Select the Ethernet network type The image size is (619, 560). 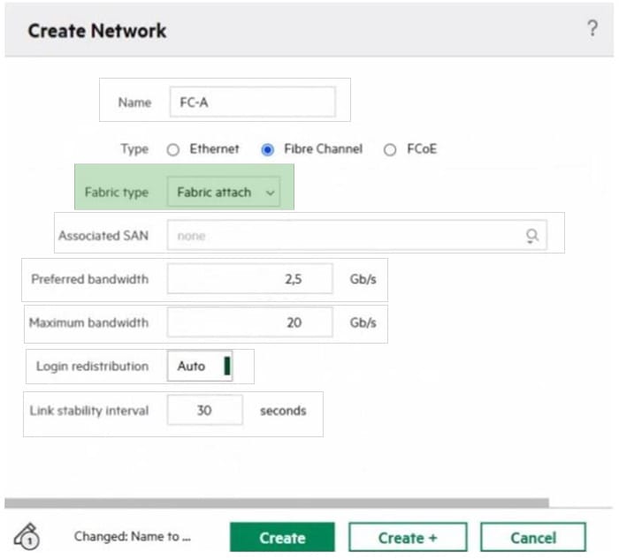click(x=173, y=149)
